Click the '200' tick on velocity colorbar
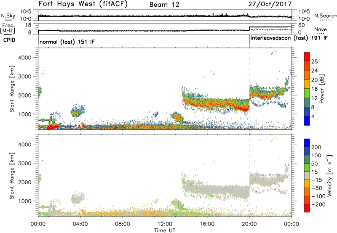337x233 pixels. tap(316, 147)
